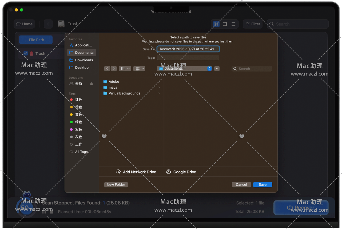Image resolution: width=342 pixels, height=229 pixels.
Task: Click the Tags input field
Action: 188,58
